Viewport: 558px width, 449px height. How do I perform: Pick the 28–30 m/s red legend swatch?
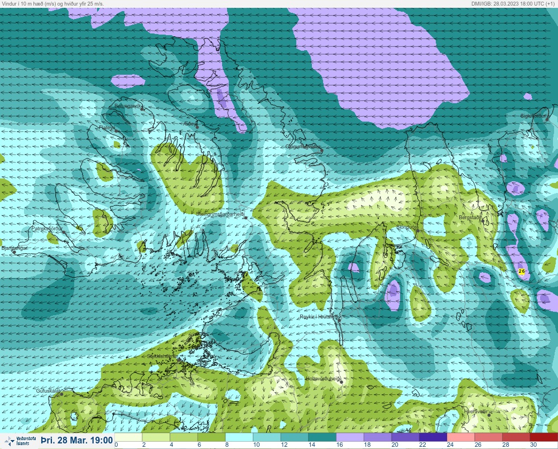coord(516,437)
